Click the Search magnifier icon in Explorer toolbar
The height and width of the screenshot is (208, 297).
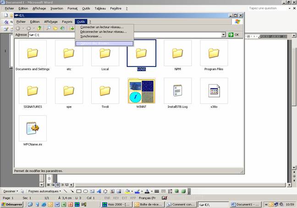[x=49, y=28]
